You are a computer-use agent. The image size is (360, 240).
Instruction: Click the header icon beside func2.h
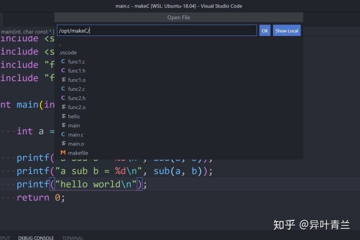click(63, 98)
